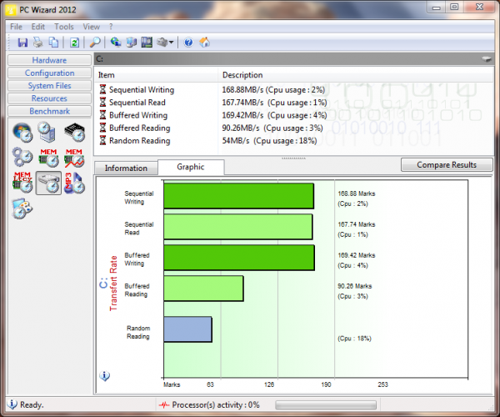Click the Save toolbar icon
500x417 pixels.
point(22,43)
